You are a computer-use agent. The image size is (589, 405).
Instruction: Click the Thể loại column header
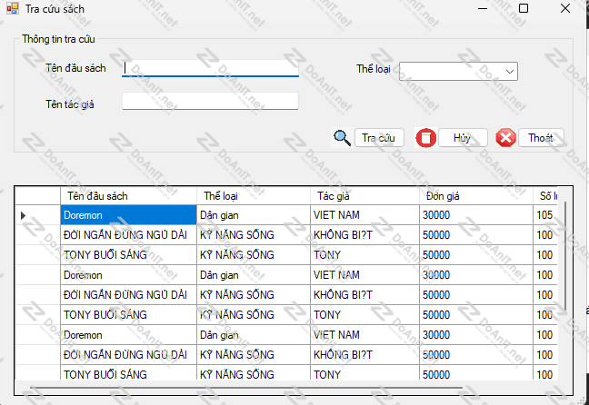tap(253, 195)
